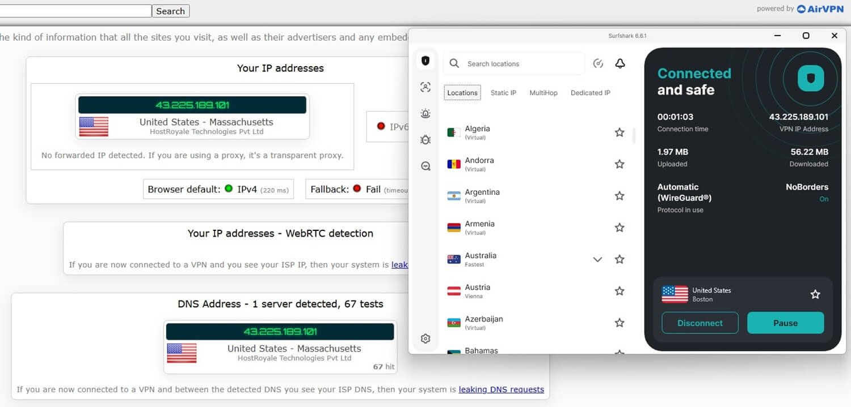Open Surfshark settings gear icon
The height and width of the screenshot is (407, 851).
[425, 339]
